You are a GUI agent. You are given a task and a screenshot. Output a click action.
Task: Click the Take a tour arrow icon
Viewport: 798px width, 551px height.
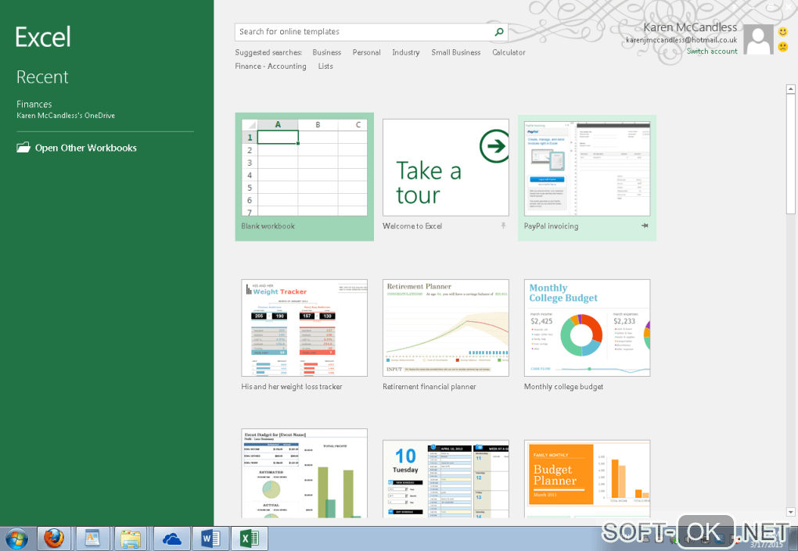click(x=494, y=146)
